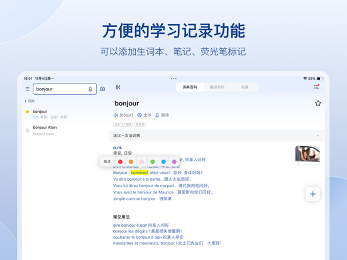The width and height of the screenshot is (347, 260).
Task: Click sentence Vous lui direz bonjour de ma part
Action: 144,186
